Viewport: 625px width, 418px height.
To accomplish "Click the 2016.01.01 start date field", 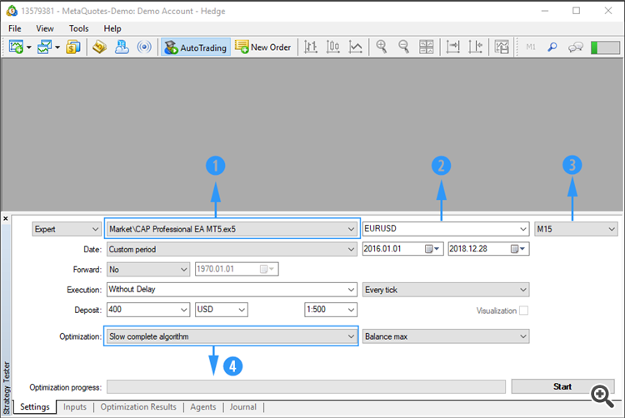I will point(402,249).
